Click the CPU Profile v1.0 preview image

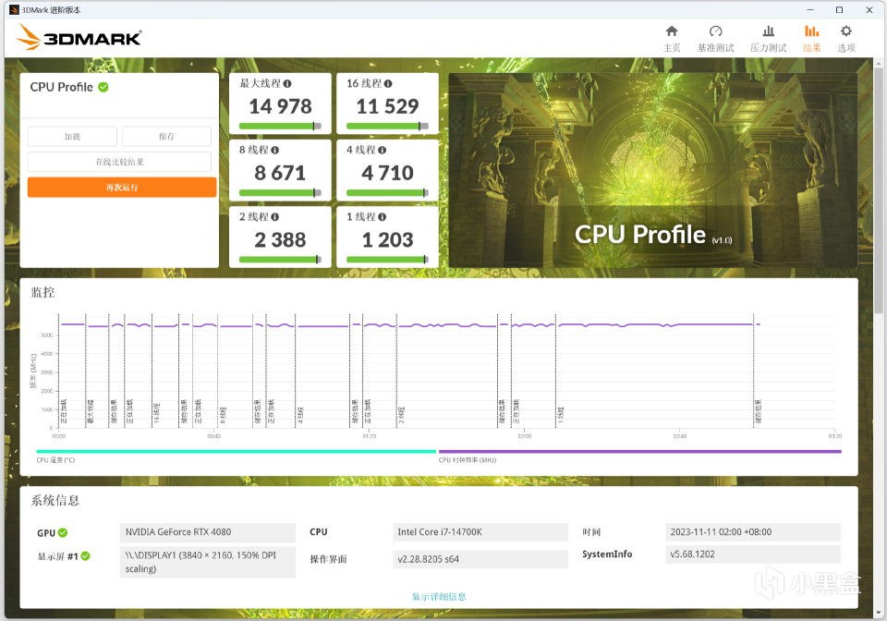(653, 170)
